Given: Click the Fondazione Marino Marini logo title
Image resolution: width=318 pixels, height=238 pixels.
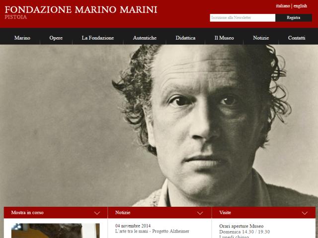Looking at the screenshot, I should tap(81, 9).
